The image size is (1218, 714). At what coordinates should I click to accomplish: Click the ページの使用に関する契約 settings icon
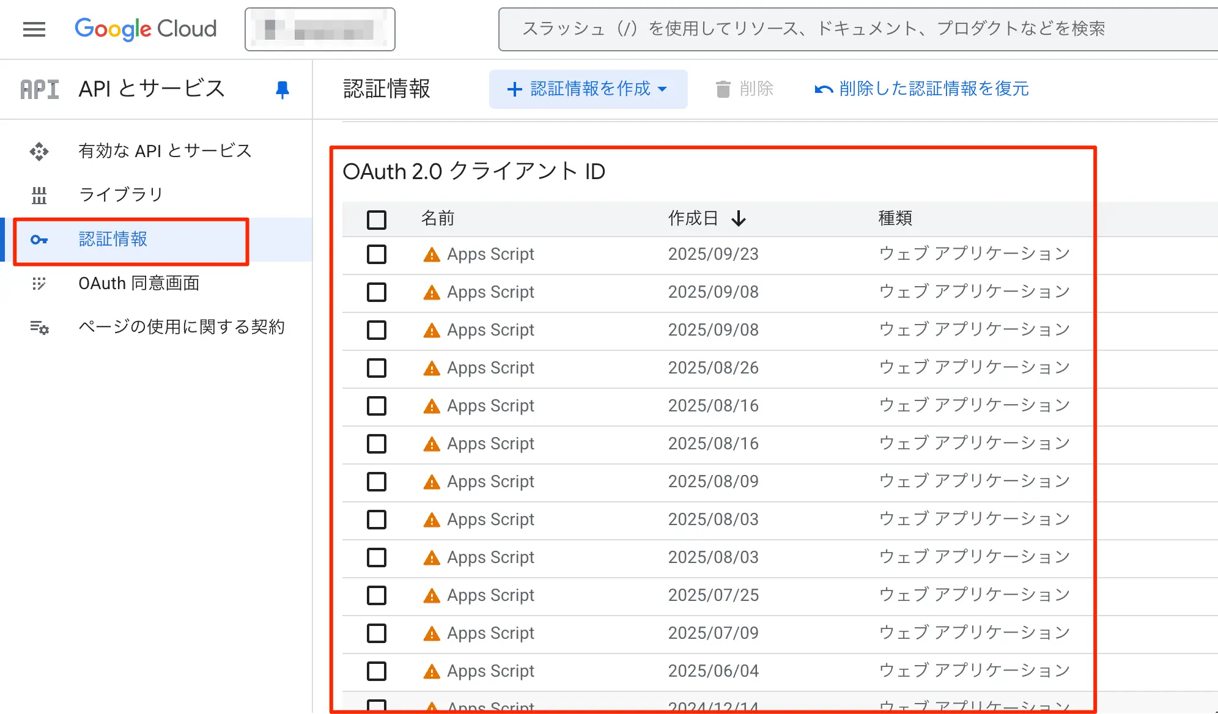[x=39, y=328]
